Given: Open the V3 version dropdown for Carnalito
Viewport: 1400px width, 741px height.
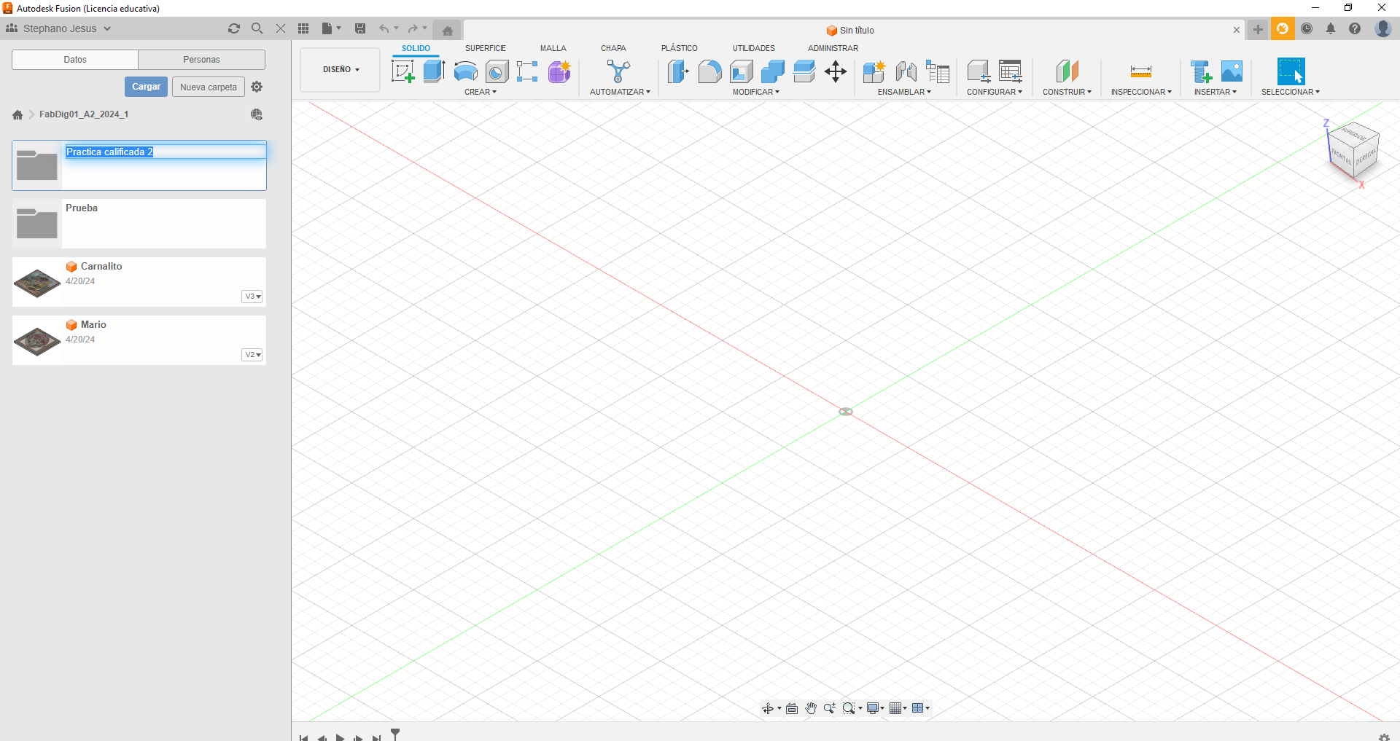Looking at the screenshot, I should [252, 297].
